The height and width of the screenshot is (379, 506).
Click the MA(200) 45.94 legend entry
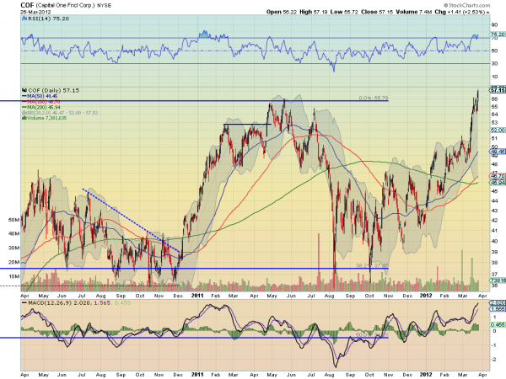pos(44,107)
